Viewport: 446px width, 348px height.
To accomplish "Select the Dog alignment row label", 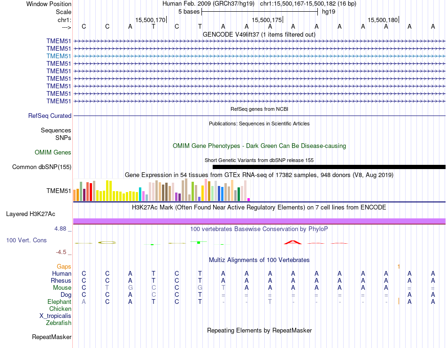I will 66,295.
